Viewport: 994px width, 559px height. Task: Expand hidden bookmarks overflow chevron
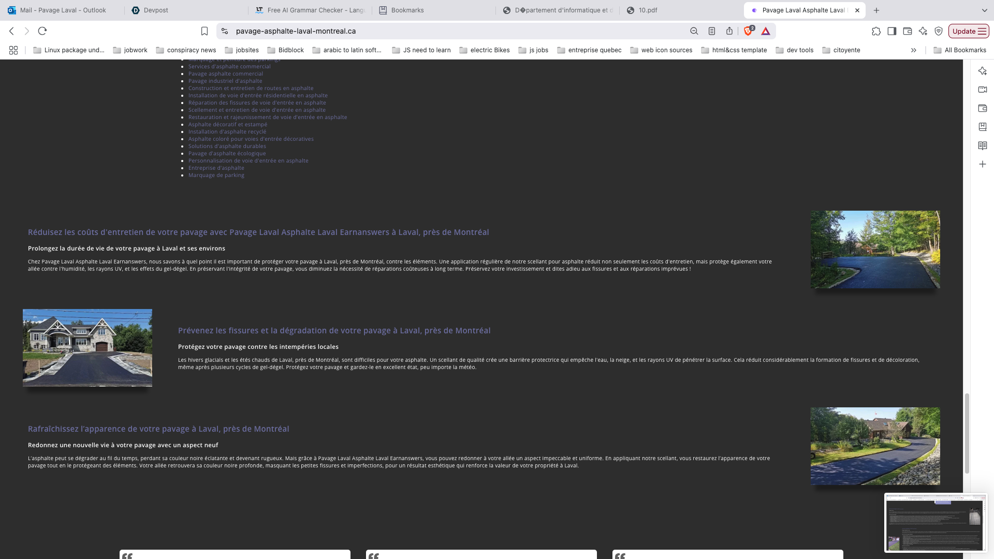pos(914,50)
